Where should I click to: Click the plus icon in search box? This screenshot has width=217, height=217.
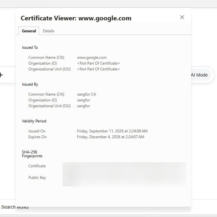pyautogui.click(x=1, y=75)
